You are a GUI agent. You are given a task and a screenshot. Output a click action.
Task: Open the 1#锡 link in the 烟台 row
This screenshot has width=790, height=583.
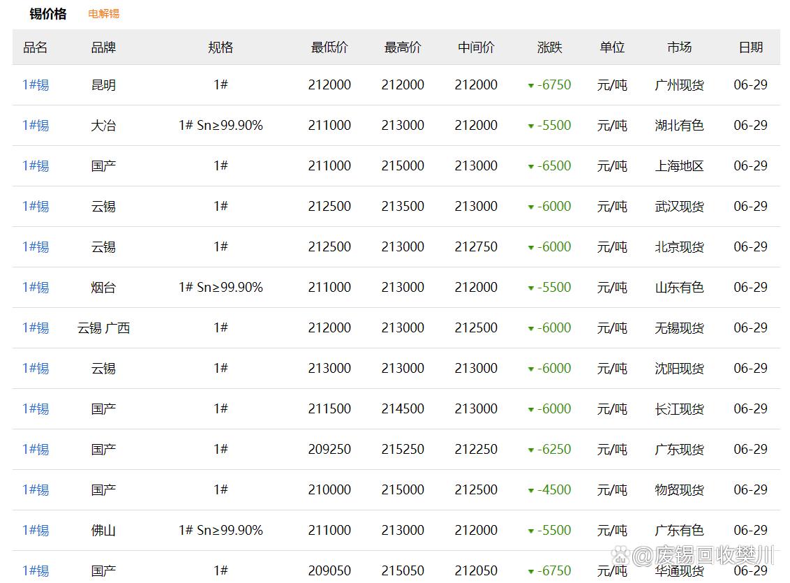[x=36, y=287]
